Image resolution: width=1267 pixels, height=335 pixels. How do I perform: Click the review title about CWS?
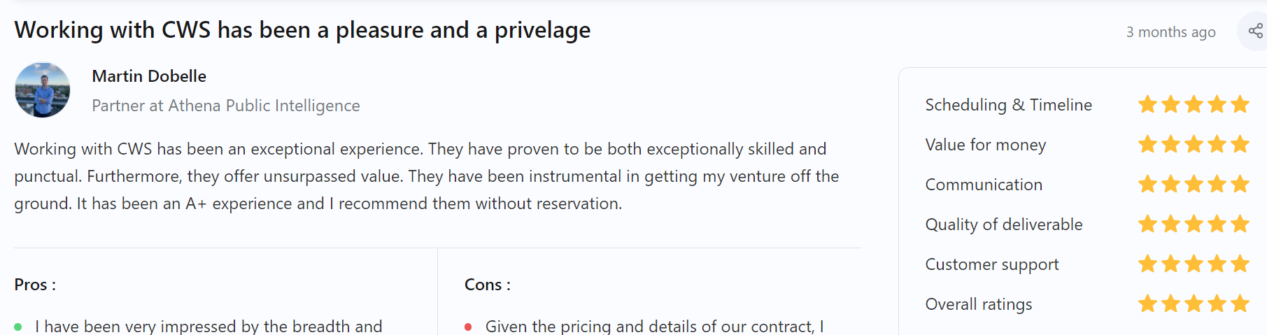(302, 30)
